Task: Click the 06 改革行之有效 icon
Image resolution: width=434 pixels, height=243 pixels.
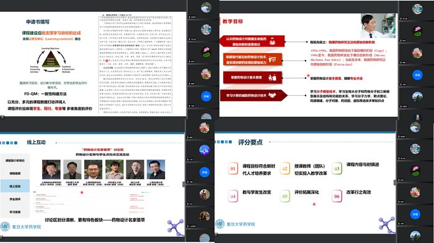Action: pos(337,197)
